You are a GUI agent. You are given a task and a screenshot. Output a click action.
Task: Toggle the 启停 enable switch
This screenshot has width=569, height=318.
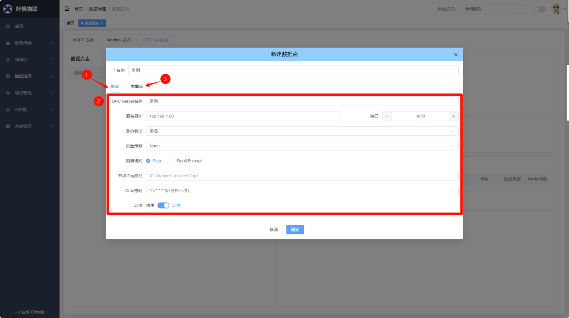coord(163,205)
